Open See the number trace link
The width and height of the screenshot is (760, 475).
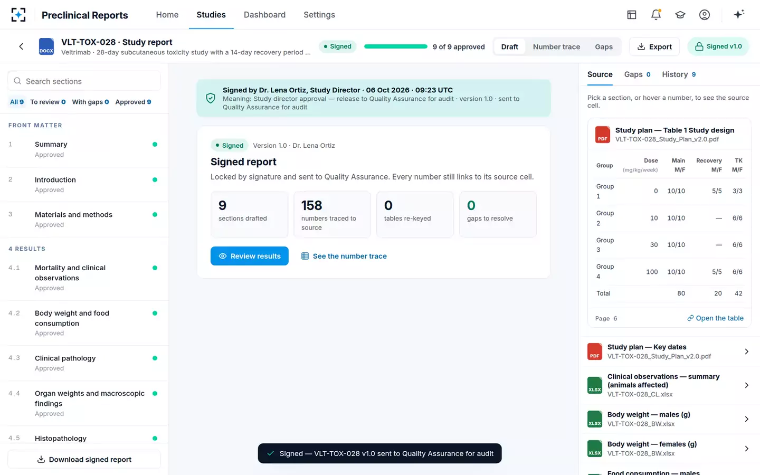coord(344,256)
